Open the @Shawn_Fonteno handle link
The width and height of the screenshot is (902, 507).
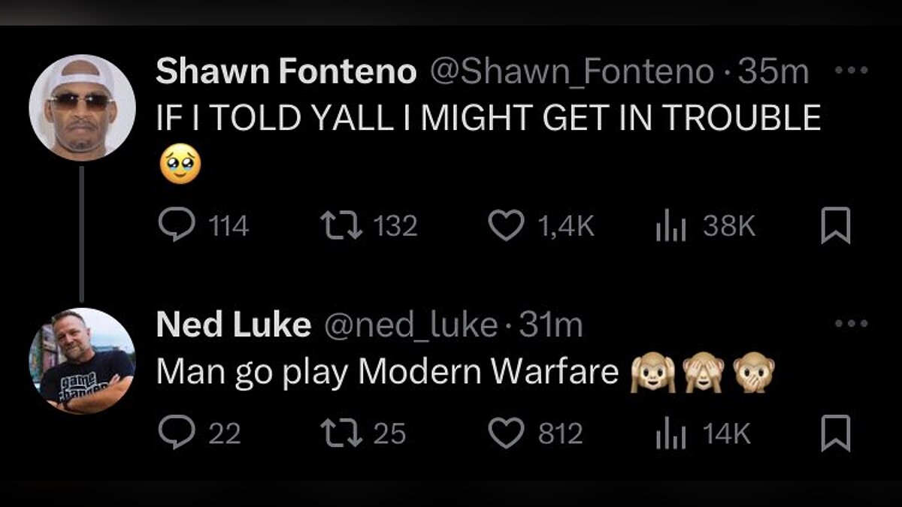[571, 72]
